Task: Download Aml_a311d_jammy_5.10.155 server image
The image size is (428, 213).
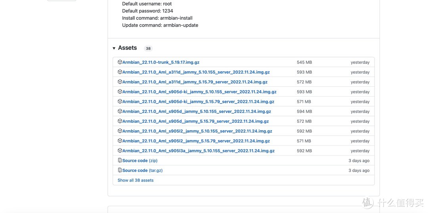Action: (x=196, y=72)
